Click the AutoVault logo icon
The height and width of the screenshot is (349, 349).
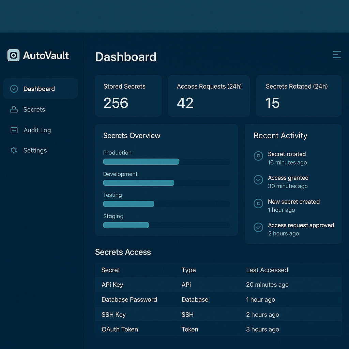click(x=14, y=55)
